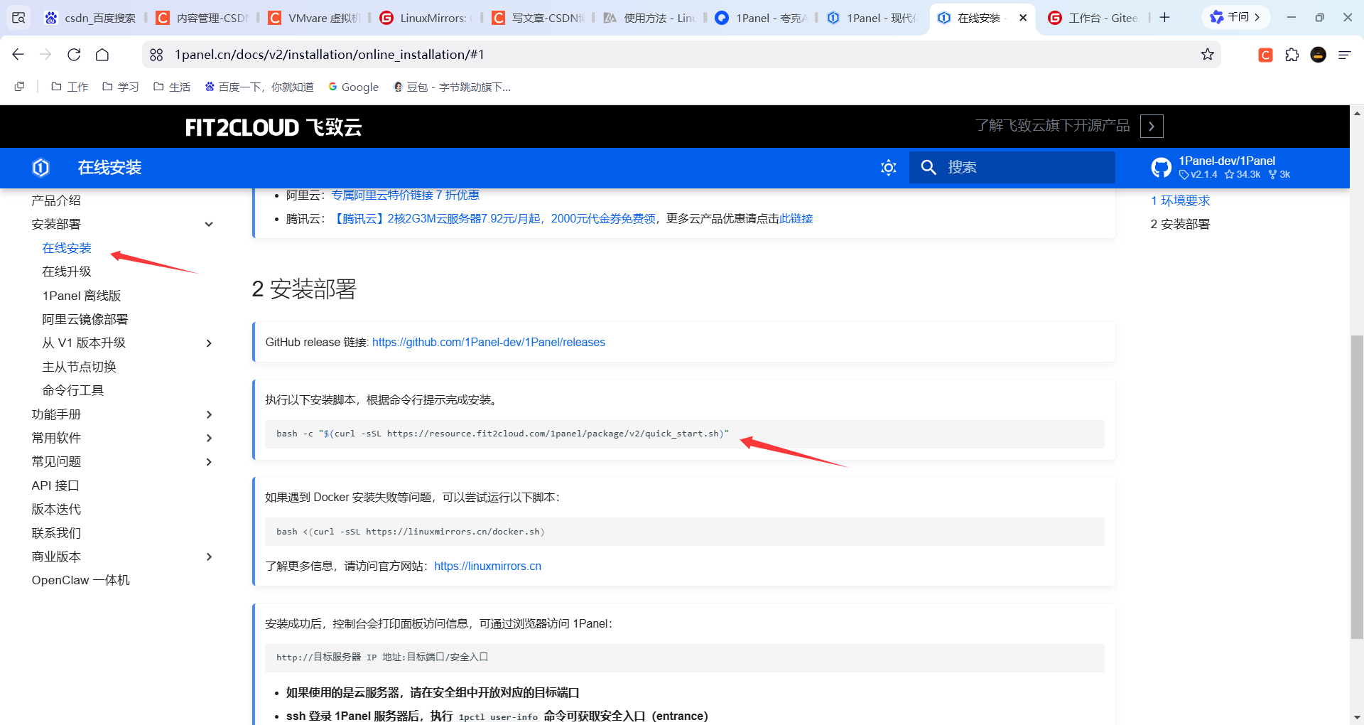This screenshot has width=1364, height=725.
Task: Open 专属阿里云特价链接 7 折优惠 link
Action: pos(405,195)
